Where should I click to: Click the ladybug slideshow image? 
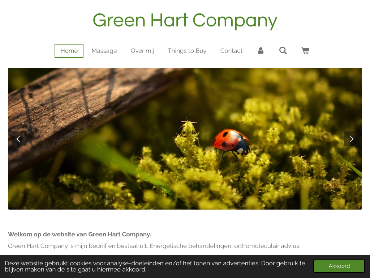[185, 139]
